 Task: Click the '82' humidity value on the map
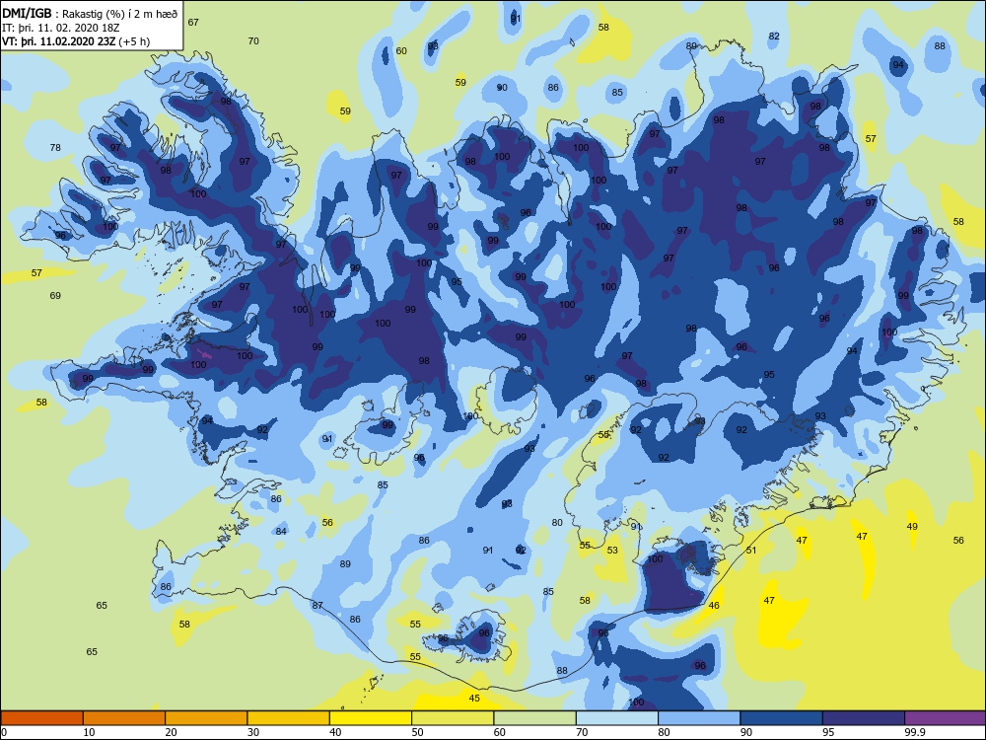point(774,36)
